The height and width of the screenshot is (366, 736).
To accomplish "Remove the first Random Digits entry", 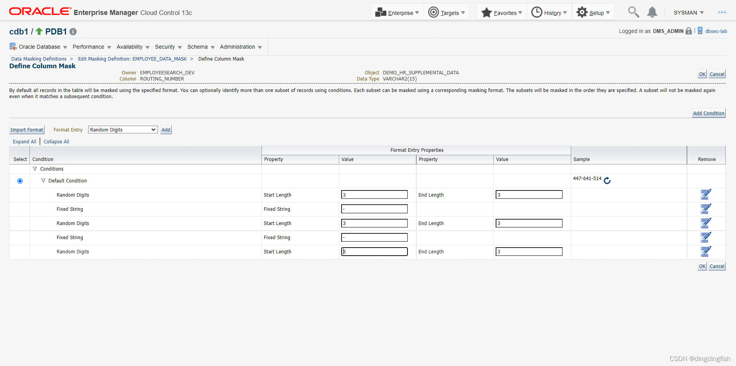I will coord(706,194).
